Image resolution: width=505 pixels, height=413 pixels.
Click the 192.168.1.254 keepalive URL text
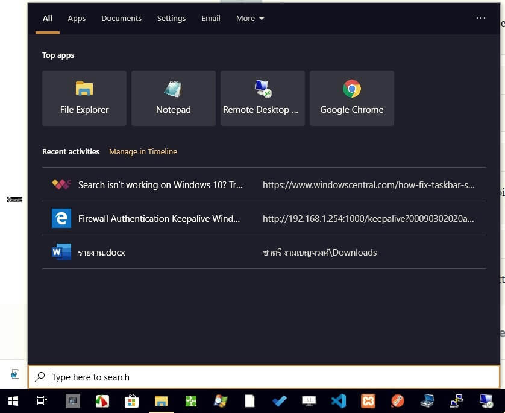click(368, 219)
